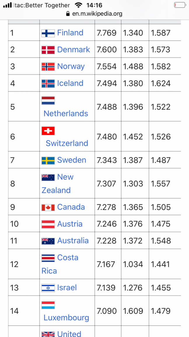Click the Iceland flag icon
The image size is (189, 337).
point(48,84)
